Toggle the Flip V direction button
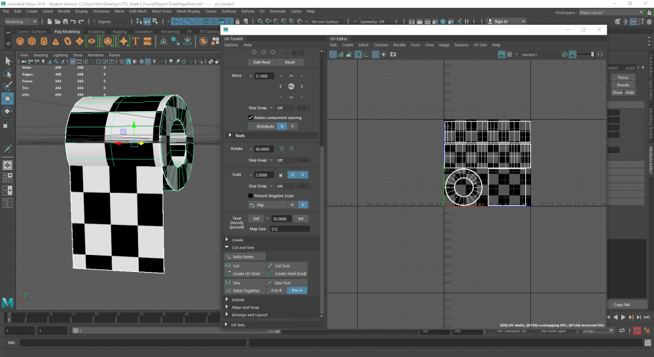Screen dimensions: 654x357 pos(303,205)
